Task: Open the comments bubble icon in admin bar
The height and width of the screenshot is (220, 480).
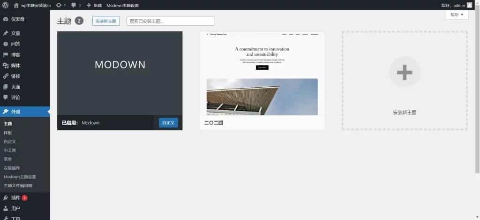Action: click(74, 5)
